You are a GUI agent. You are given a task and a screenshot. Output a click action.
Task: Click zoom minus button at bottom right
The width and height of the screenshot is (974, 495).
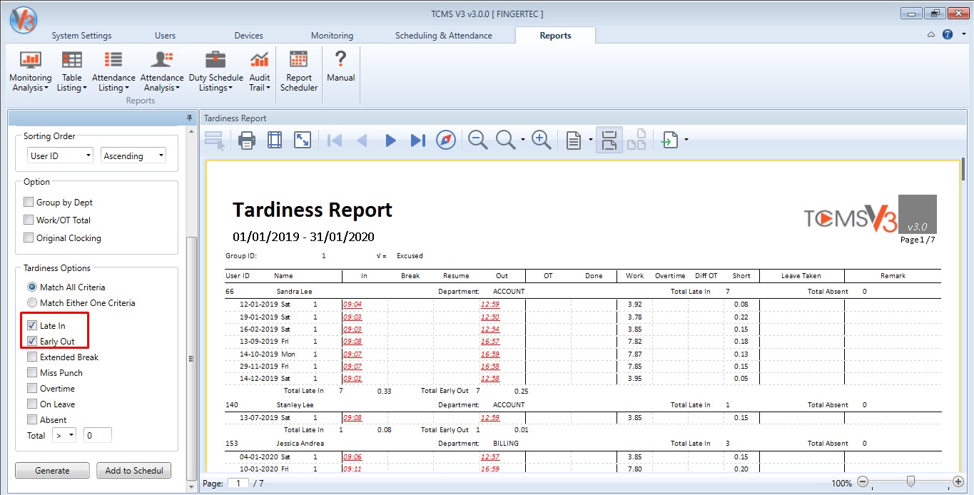point(863,483)
